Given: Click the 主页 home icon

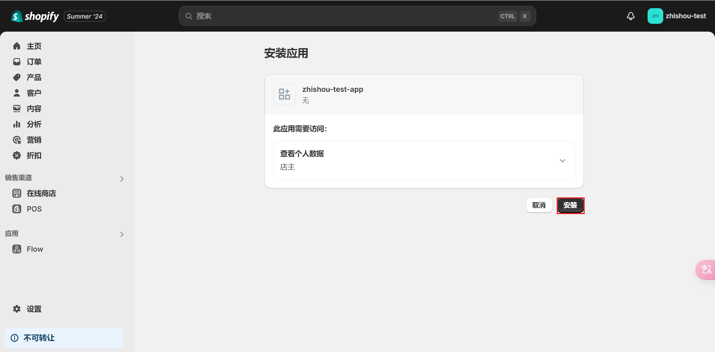Looking at the screenshot, I should click(17, 46).
